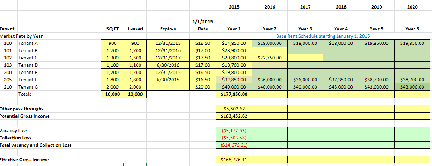Viewport: 432px width, 166px height.
Task: Click the Leased column heading
Action: click(135, 29)
